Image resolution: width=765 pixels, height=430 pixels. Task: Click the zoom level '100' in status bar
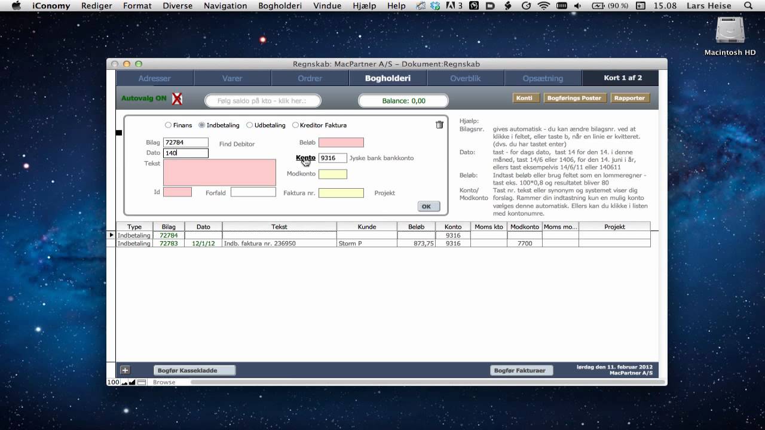[x=113, y=382]
